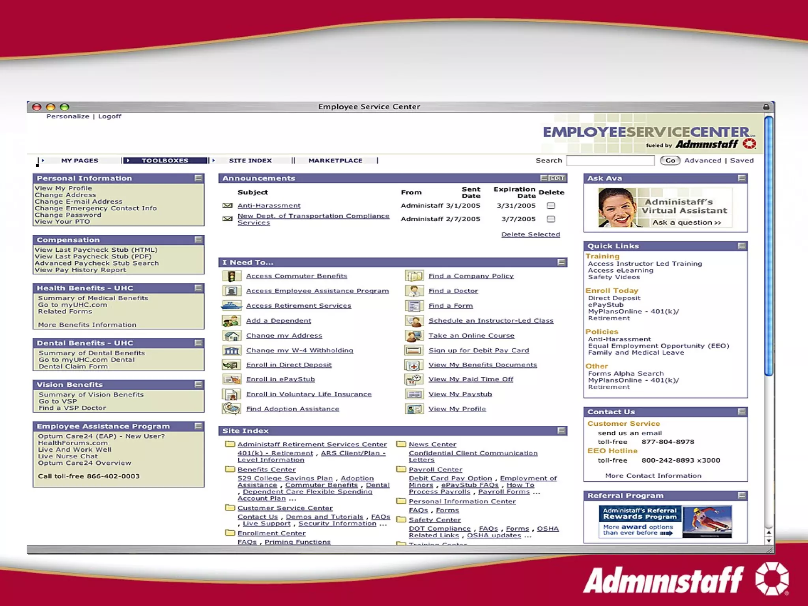Click inside the Search text field
The height and width of the screenshot is (606, 808).
[610, 161]
